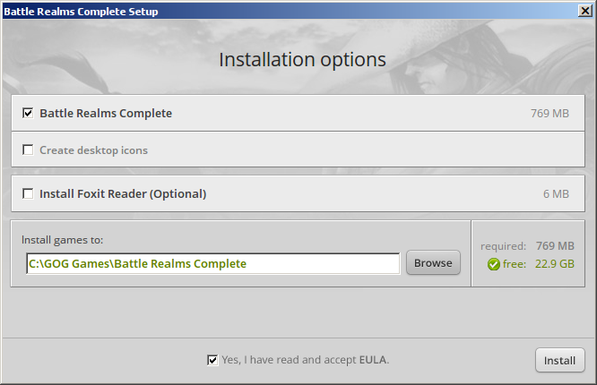Close the Battle Realms Complete Setup window
This screenshot has height=385, width=597.
click(584, 11)
